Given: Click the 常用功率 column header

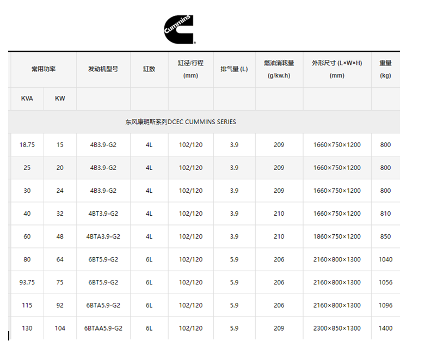Looking at the screenshot, I should (44, 69).
